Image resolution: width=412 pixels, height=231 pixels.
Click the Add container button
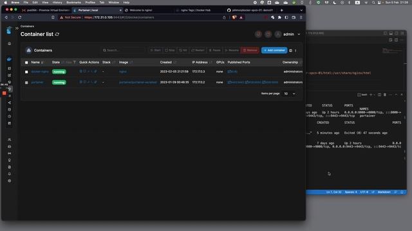[x=274, y=50]
